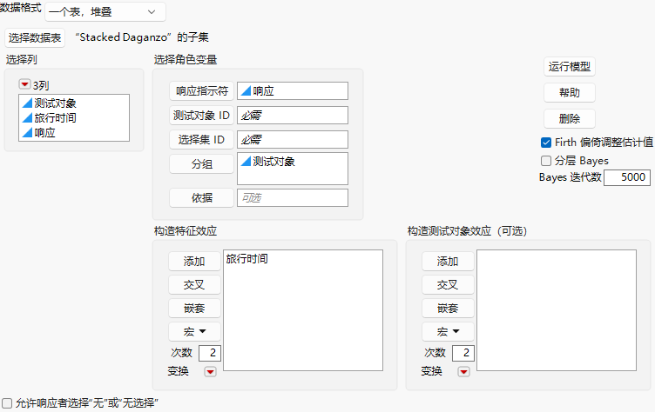Open the red triangle menu beside 3列
This screenshot has width=655, height=412.
click(24, 84)
